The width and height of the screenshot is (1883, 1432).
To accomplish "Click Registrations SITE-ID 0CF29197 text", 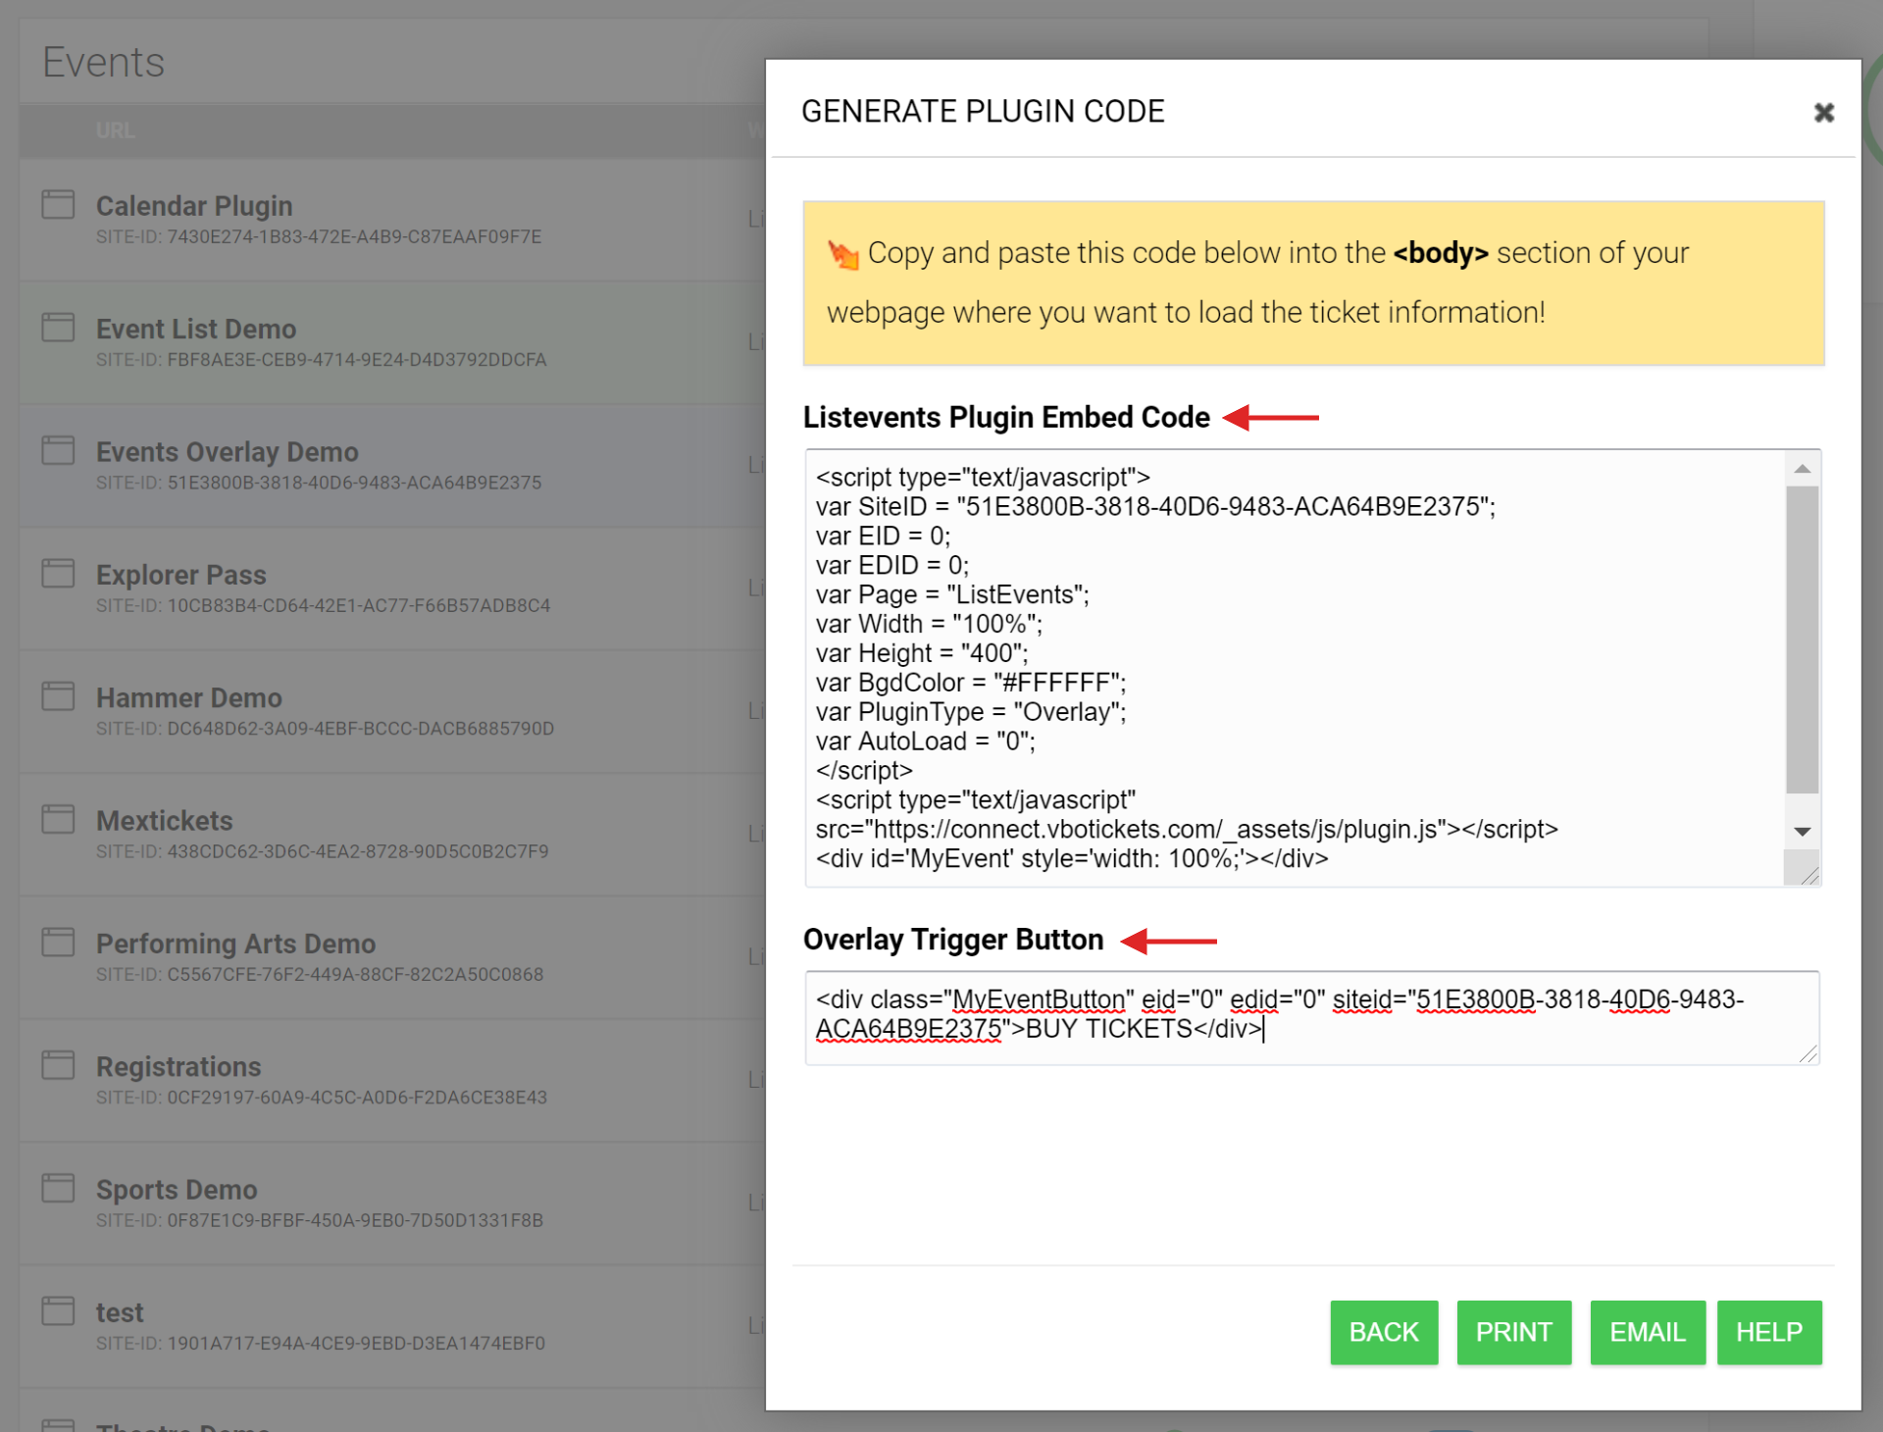I will pos(322,1098).
